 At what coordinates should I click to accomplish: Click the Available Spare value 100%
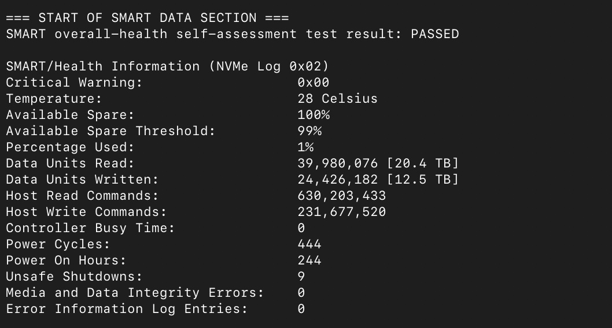[x=314, y=115]
